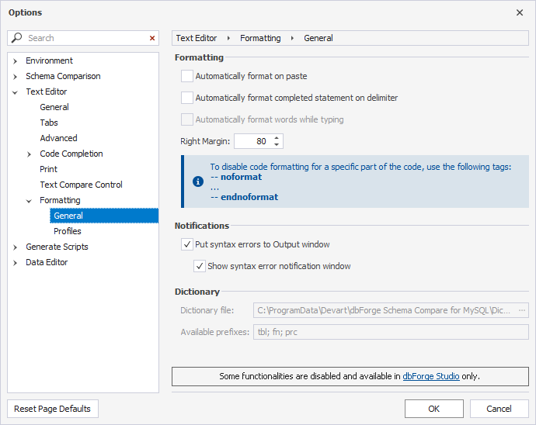Enable Automatically format on paste
The width and height of the screenshot is (536, 425).
coord(187,76)
